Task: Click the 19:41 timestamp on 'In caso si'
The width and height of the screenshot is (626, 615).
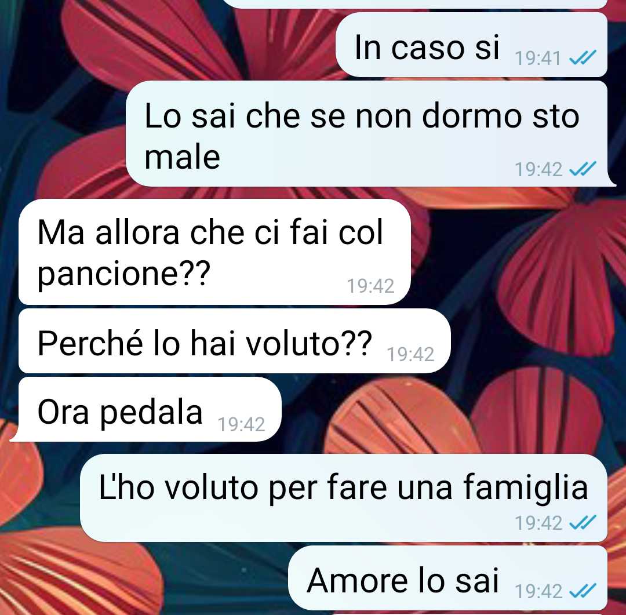Action: pyautogui.click(x=538, y=59)
